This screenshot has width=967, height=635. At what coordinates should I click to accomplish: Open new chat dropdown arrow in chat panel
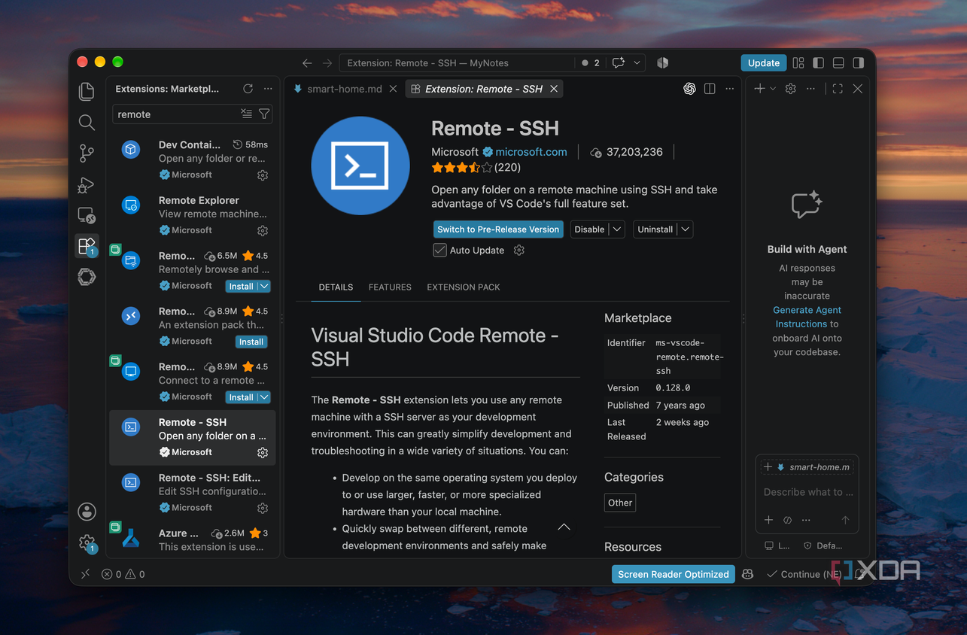(773, 89)
